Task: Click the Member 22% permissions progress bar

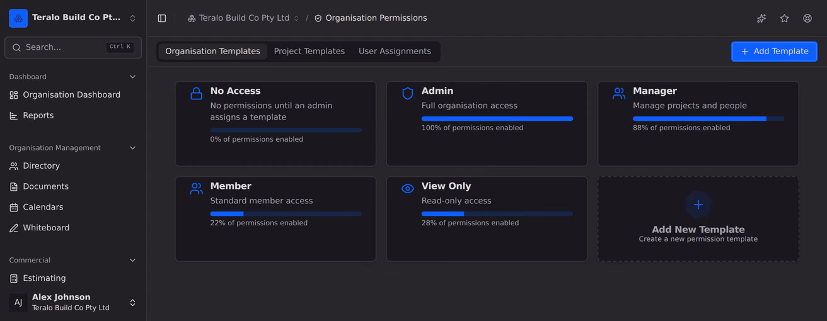Action: coord(286,214)
